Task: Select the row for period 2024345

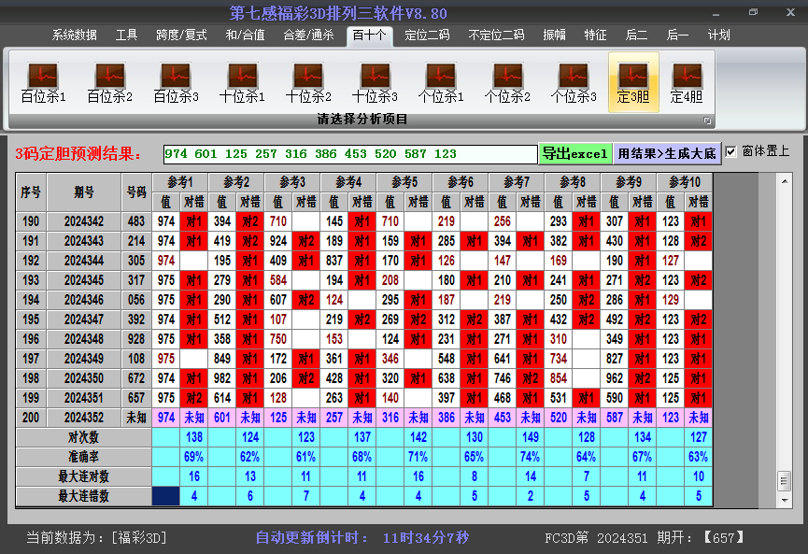Action: coord(363,280)
